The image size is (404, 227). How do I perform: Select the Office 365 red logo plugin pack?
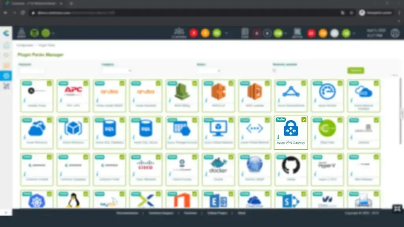[182, 201]
